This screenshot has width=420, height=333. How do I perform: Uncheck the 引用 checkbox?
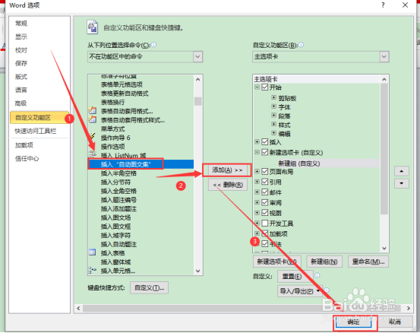[x=264, y=182]
